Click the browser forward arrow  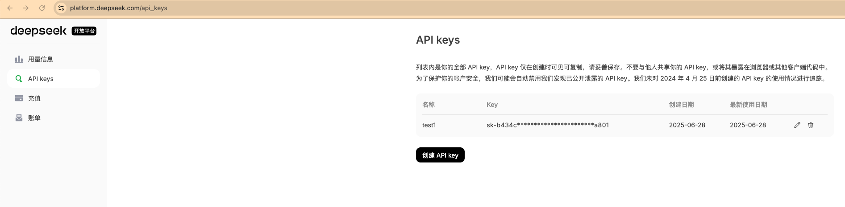(x=26, y=8)
